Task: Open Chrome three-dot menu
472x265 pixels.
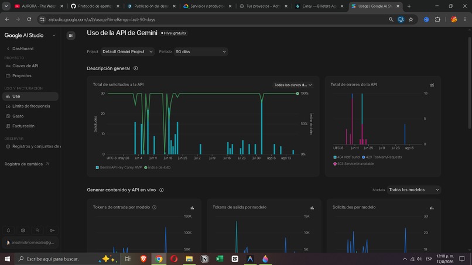Action: point(465,19)
